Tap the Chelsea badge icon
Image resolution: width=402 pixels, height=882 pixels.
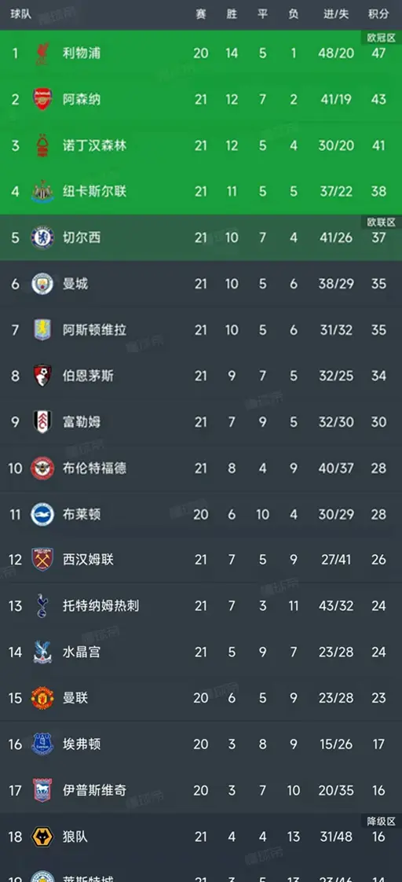pos(42,238)
